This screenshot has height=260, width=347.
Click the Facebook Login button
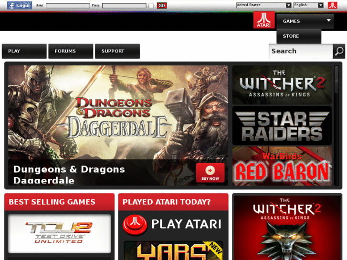(20, 5)
